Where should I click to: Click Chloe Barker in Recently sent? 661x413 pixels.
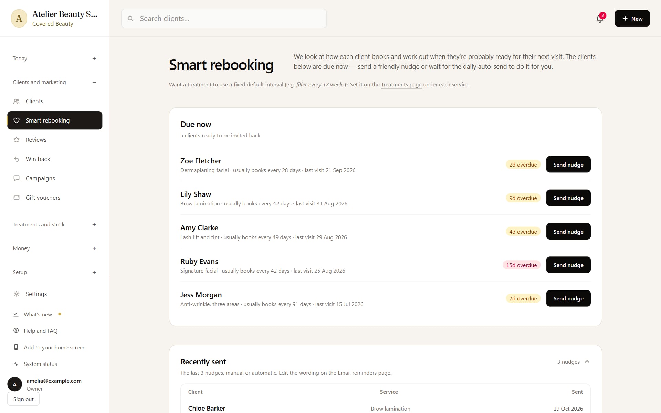(207, 409)
